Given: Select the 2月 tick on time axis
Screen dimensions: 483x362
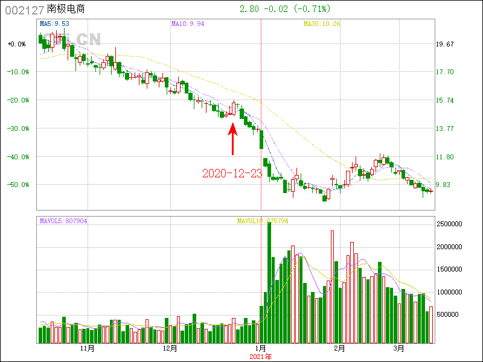Looking at the screenshot, I should 339,349.
